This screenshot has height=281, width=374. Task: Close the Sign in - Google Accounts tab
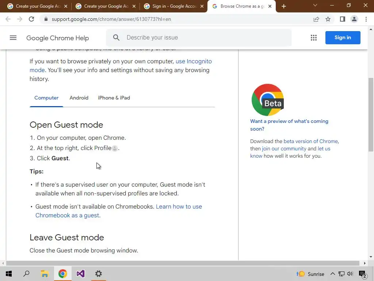coord(202,7)
